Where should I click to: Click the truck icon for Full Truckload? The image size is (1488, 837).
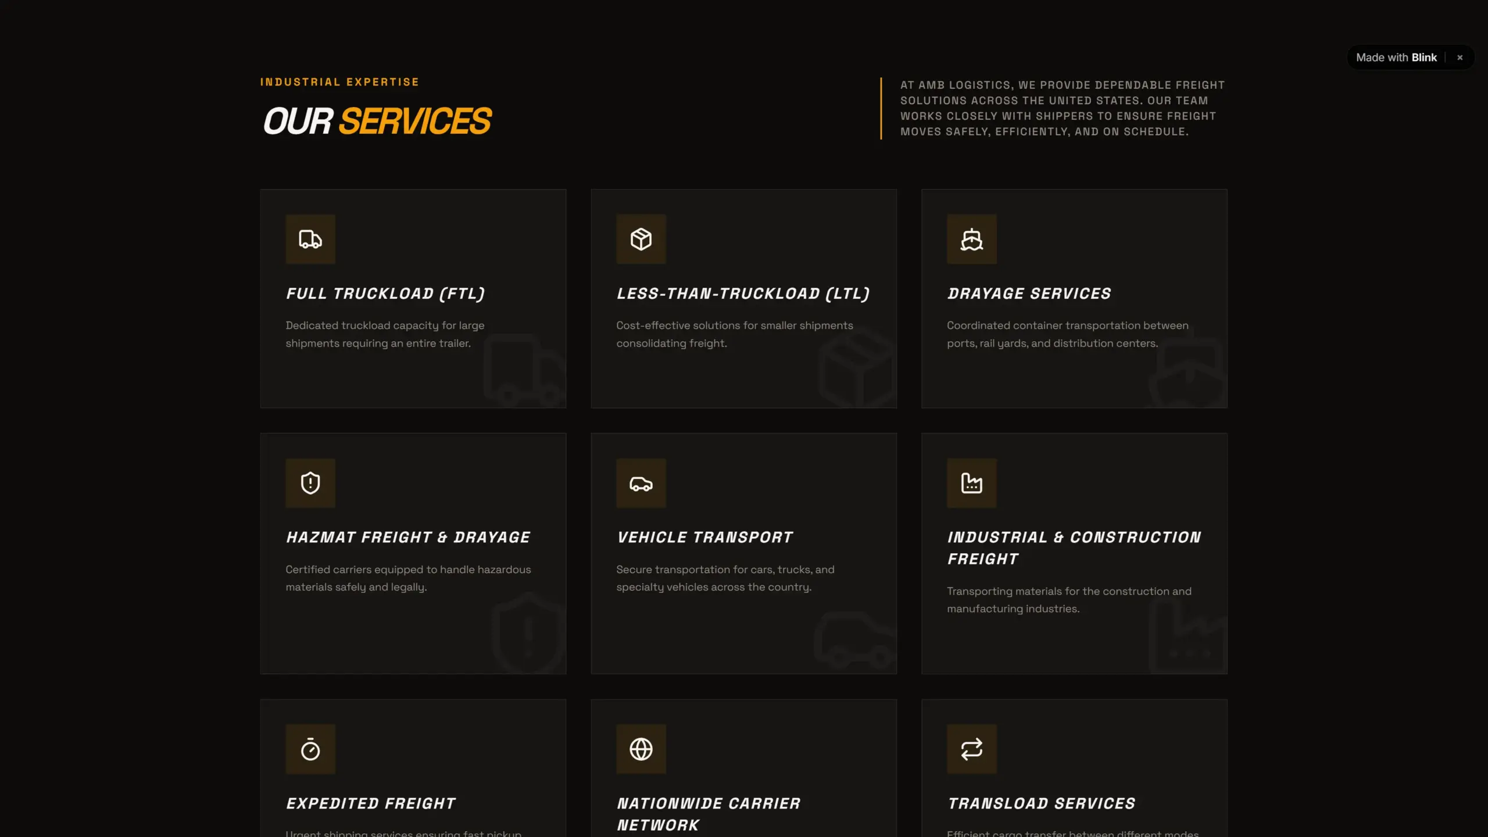[310, 239]
